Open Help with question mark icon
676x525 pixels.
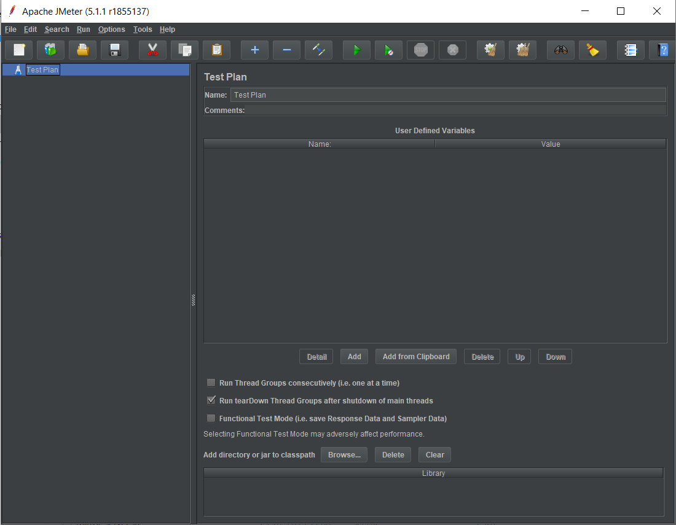coord(662,50)
